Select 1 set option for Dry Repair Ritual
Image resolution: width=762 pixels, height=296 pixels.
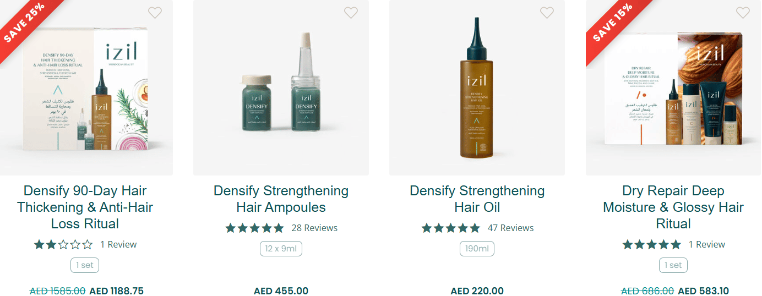(673, 265)
